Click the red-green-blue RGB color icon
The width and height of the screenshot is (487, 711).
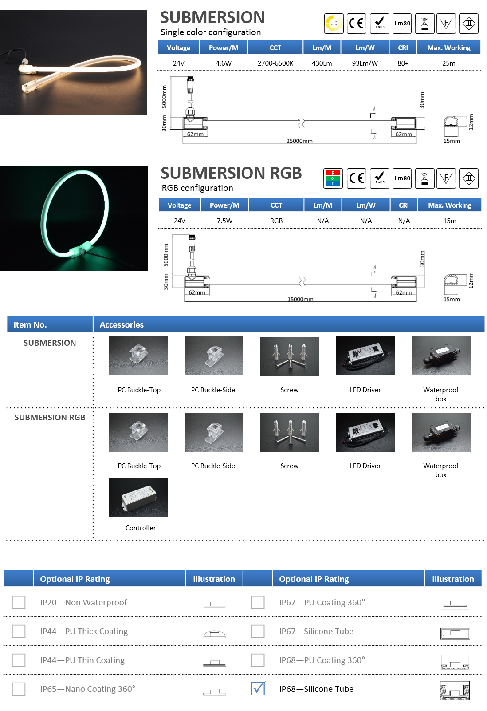coord(333,178)
